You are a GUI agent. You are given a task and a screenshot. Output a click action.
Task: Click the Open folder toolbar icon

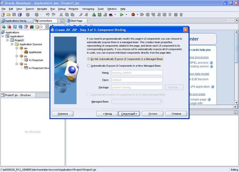8,15
